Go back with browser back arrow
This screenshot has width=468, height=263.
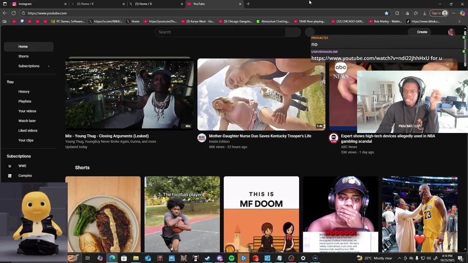(5, 13)
